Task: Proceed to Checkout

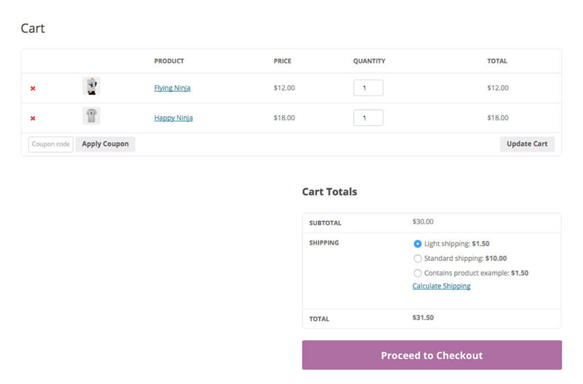Action: point(431,355)
